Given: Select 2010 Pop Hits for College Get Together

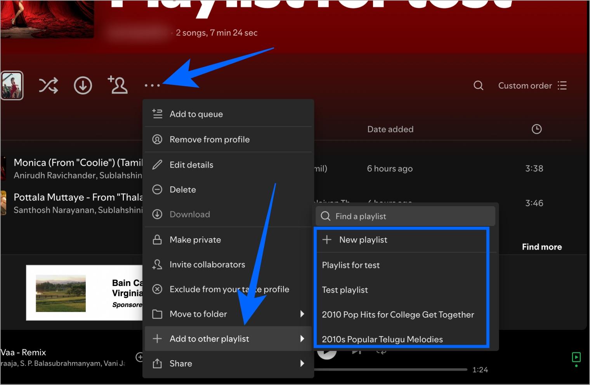Looking at the screenshot, I should coord(398,315).
